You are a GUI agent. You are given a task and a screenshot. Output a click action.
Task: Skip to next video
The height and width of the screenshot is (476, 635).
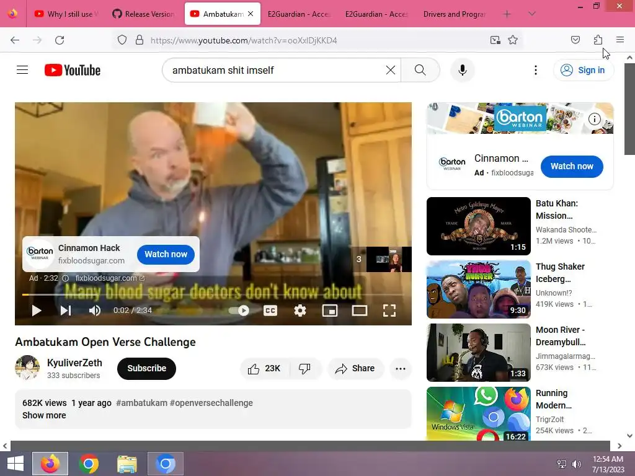coord(66,311)
